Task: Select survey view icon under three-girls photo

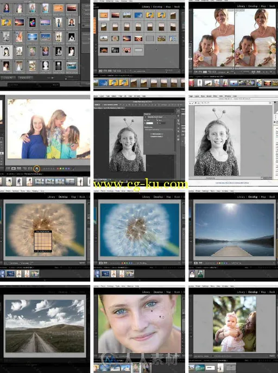Action: 24,169
